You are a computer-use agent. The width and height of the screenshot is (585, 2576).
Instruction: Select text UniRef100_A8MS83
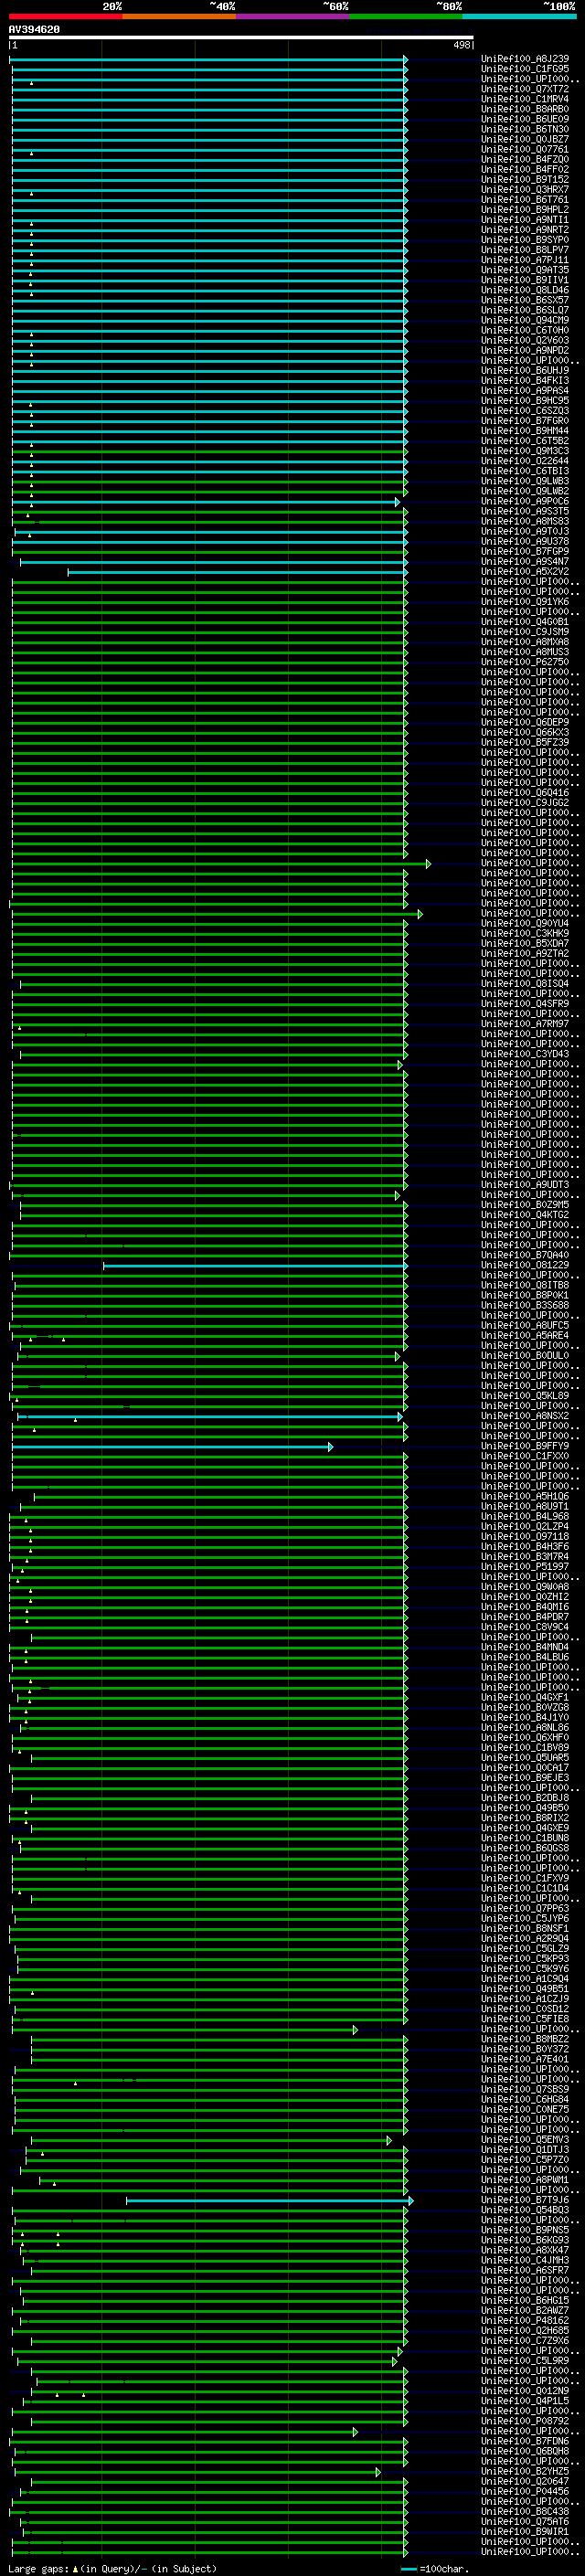pyautogui.click(x=525, y=521)
